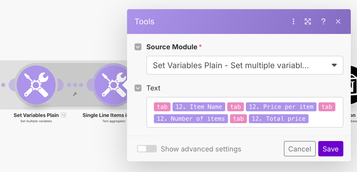This screenshot has width=357, height=172.
Task: Click the first pink tab pill in Text
Action: (x=162, y=107)
